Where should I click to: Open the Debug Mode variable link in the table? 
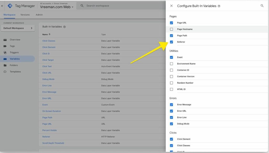pos(48,79)
